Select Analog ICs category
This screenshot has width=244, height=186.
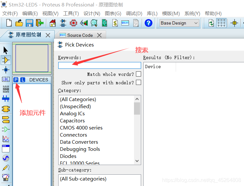pos(72,113)
